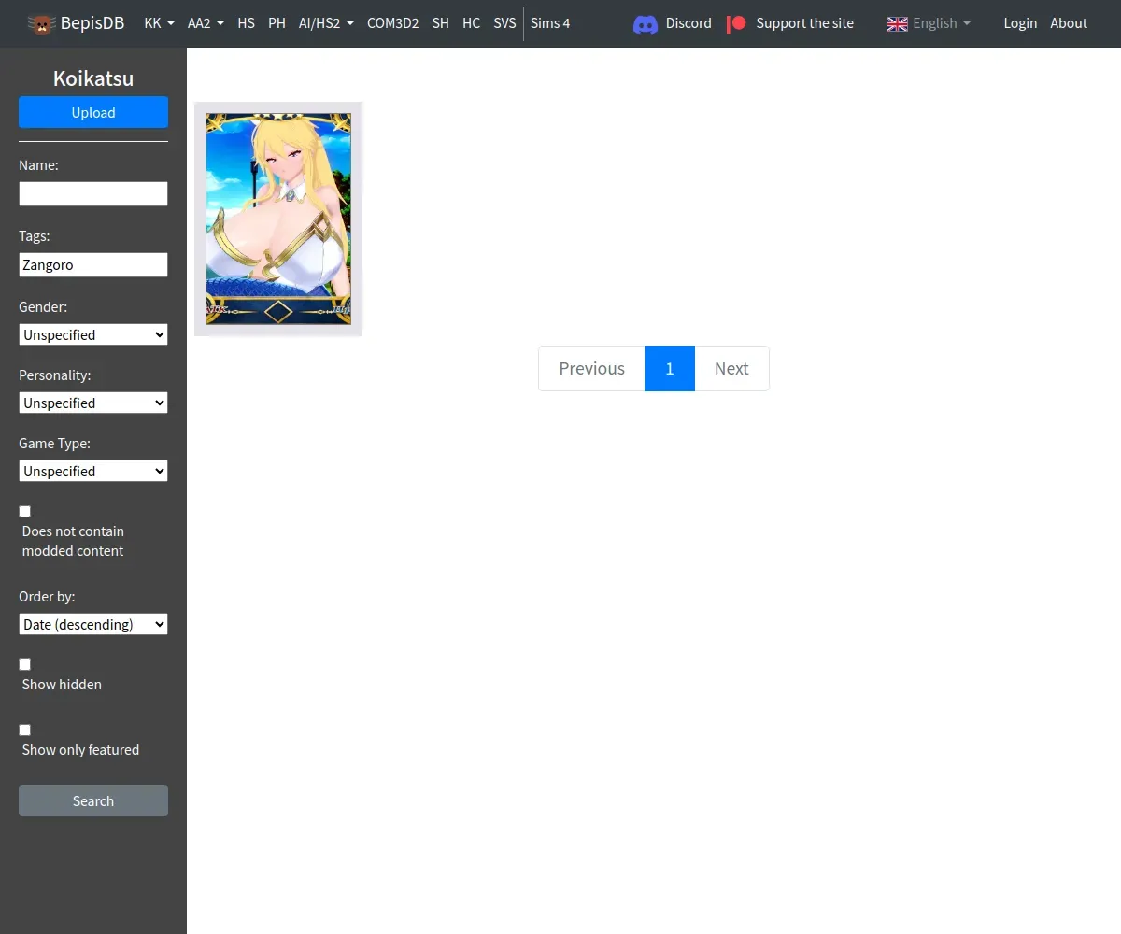Go to the PH section
The height and width of the screenshot is (934, 1121).
click(x=277, y=23)
